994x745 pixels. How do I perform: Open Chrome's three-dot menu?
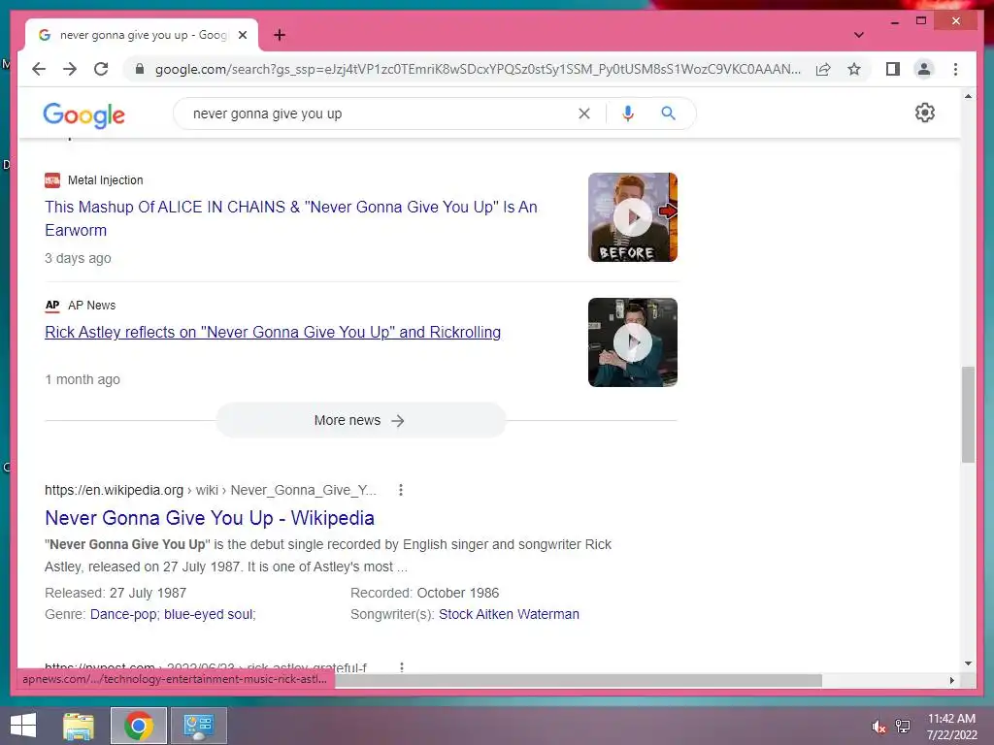point(955,69)
